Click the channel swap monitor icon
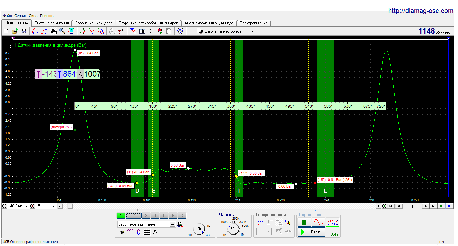The width and height of the screenshot is (458, 246). [x=180, y=225]
